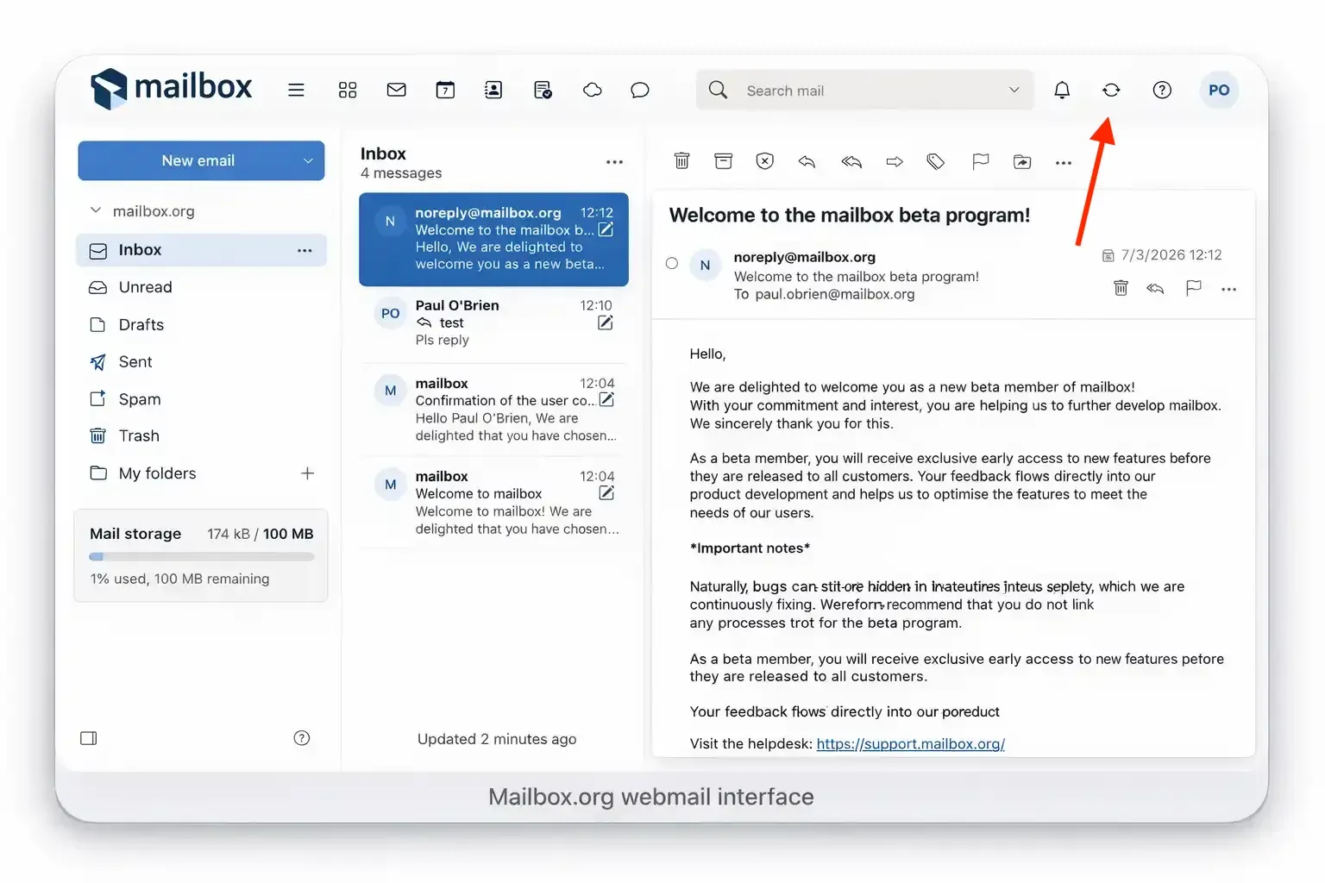Mark the open email as spam

pos(764,161)
